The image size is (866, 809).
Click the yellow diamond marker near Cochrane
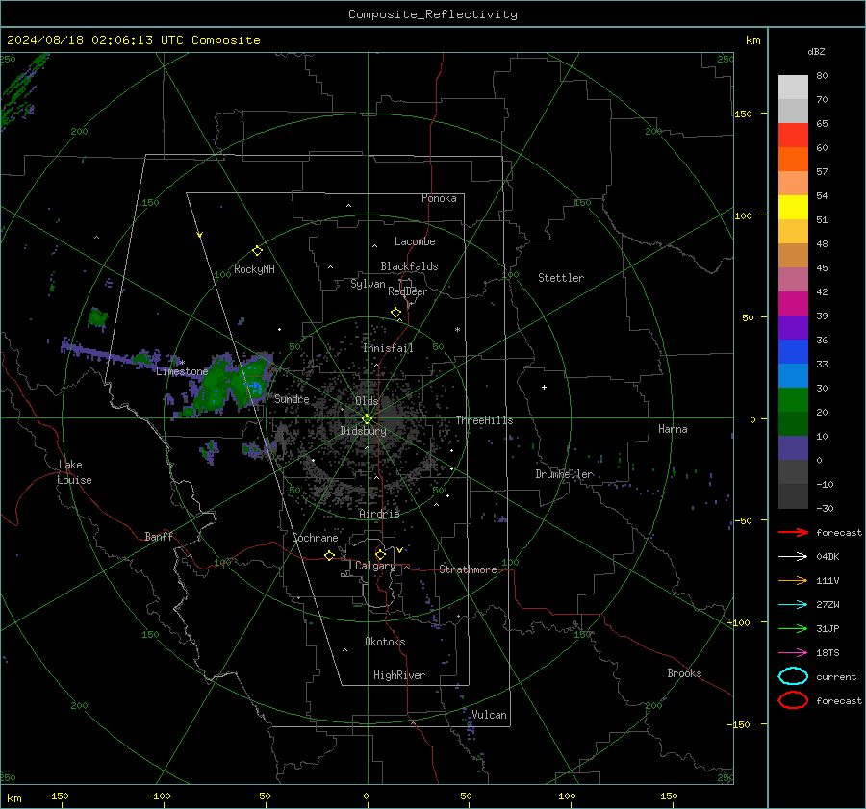pos(329,556)
